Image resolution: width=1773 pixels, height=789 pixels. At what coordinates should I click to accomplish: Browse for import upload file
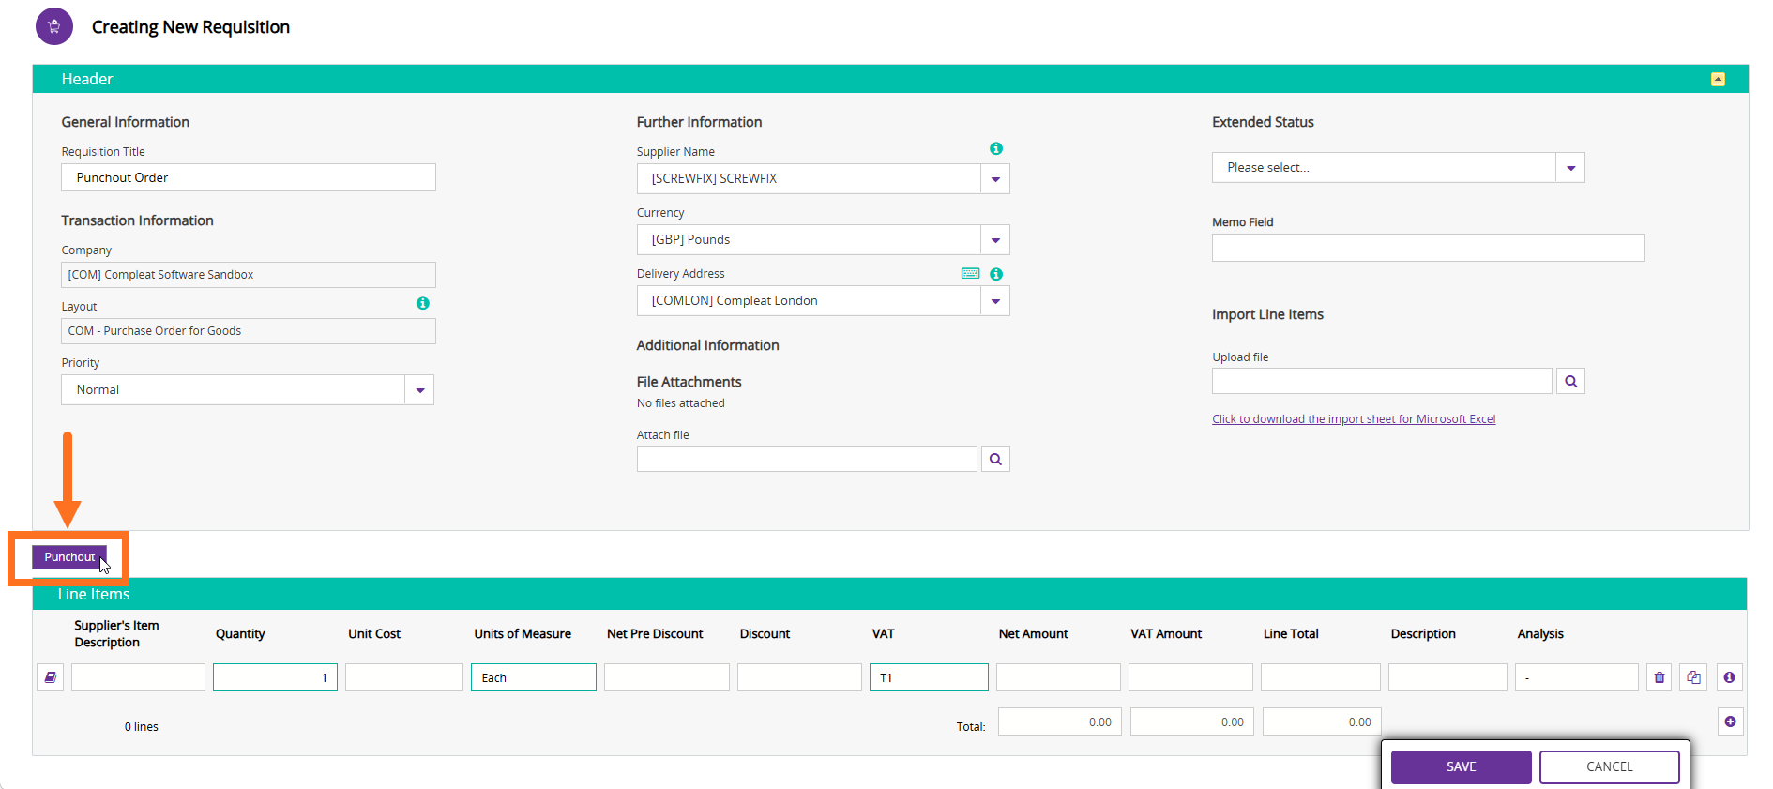1570,381
